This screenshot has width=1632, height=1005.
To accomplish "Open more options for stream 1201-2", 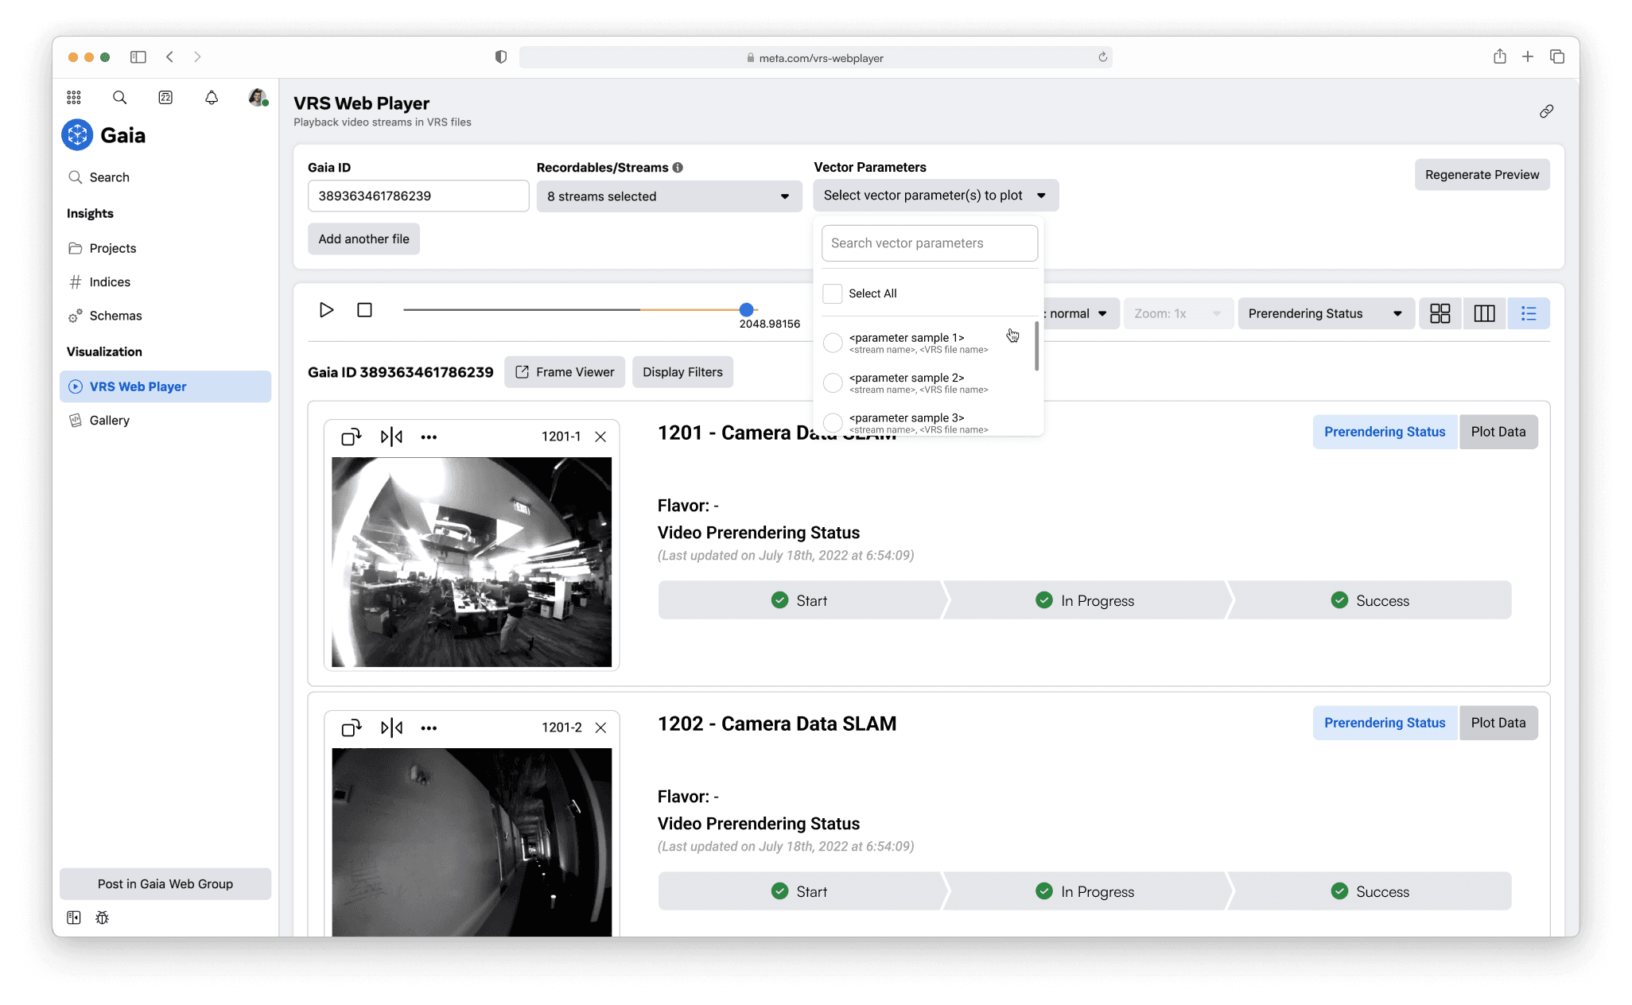I will tap(429, 728).
